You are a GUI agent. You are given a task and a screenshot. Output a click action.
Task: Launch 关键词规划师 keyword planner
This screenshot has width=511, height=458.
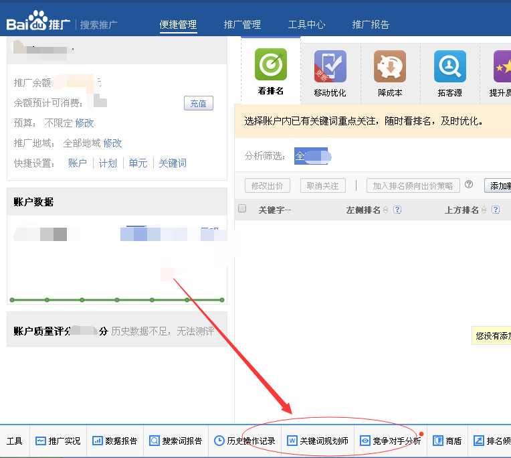318,441
